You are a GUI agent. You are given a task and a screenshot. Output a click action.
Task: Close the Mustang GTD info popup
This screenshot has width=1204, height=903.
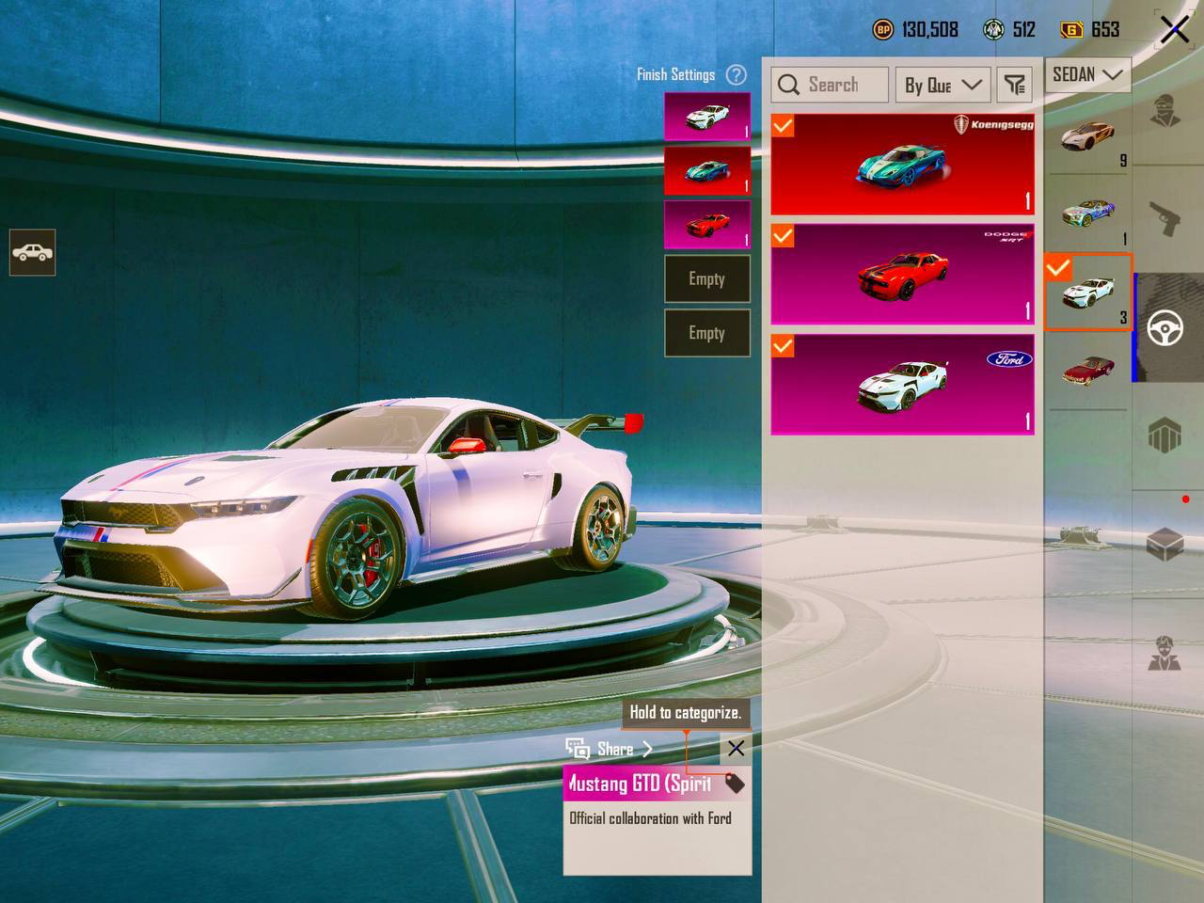tap(736, 749)
